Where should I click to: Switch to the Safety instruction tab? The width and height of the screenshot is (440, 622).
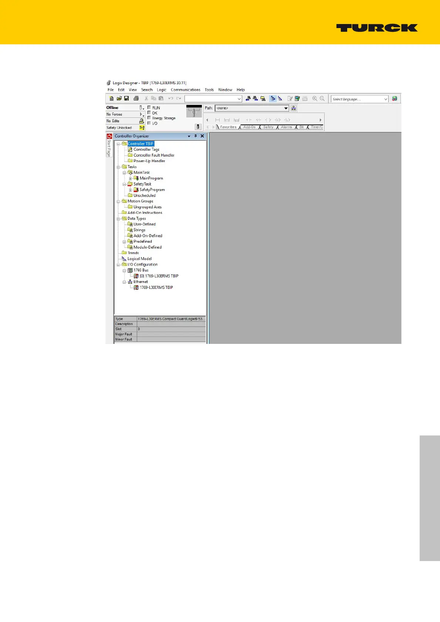pyautogui.click(x=268, y=127)
